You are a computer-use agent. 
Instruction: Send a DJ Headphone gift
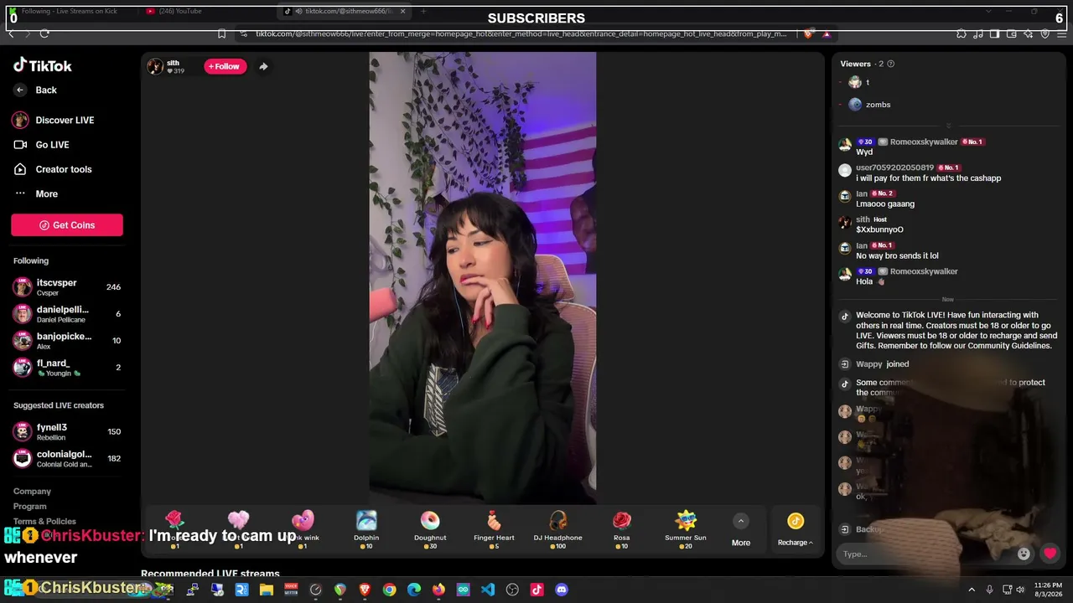(557, 530)
